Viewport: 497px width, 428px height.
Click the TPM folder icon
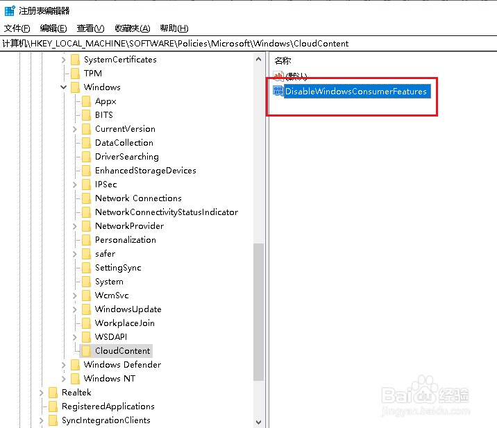[75, 74]
